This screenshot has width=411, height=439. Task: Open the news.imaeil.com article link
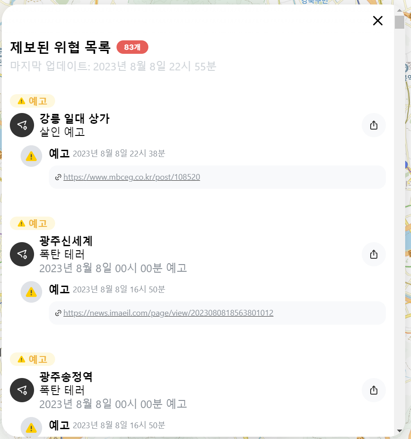(x=168, y=313)
